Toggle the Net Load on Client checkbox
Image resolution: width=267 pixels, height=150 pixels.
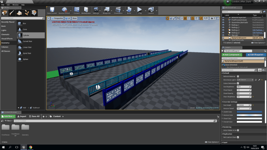tap(238, 137)
